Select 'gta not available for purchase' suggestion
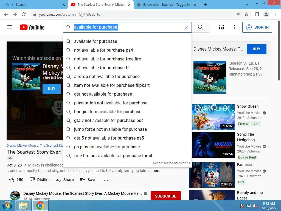Image resolution: width=281 pixels, height=211 pixels. coord(127,94)
